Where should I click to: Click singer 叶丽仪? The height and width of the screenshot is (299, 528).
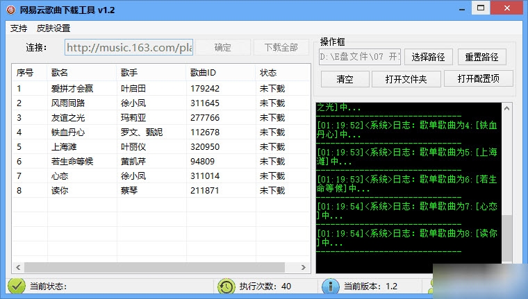pos(133,146)
